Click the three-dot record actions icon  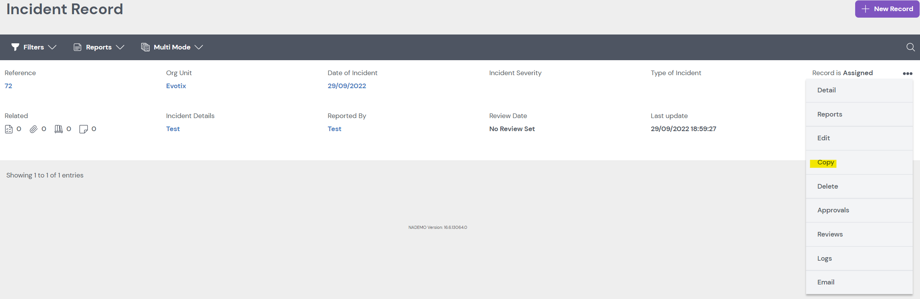pos(907,74)
